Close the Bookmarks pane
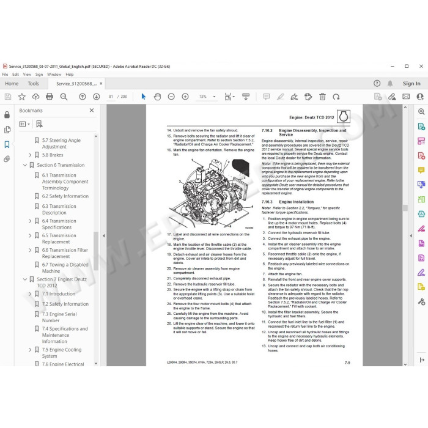This screenshot has width=428, height=428. pos(92,110)
